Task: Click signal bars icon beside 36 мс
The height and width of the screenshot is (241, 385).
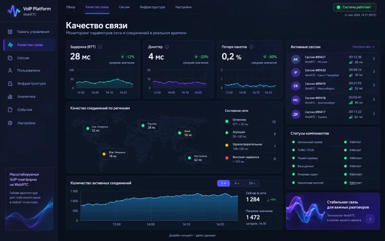Action: tap(351, 75)
